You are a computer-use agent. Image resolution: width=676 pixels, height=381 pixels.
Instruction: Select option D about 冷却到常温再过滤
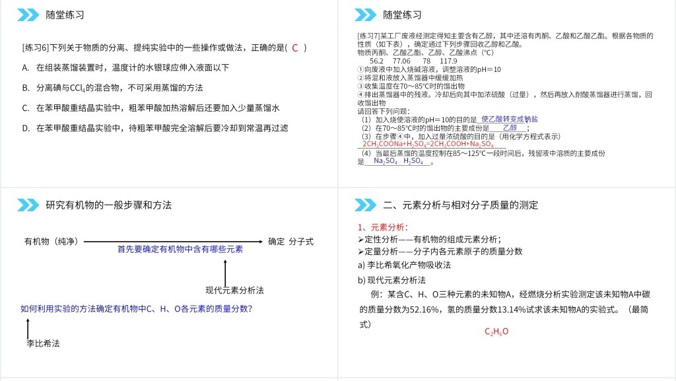point(154,128)
